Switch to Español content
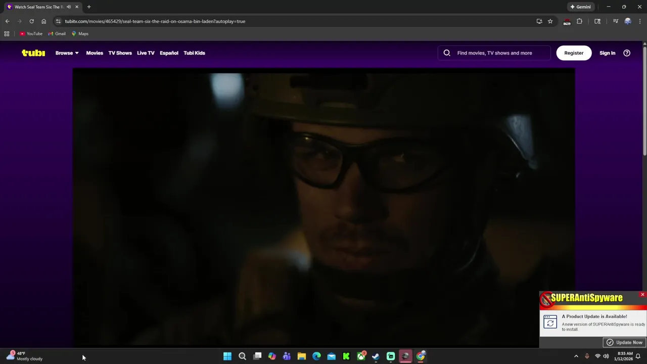647x364 pixels. 169,53
